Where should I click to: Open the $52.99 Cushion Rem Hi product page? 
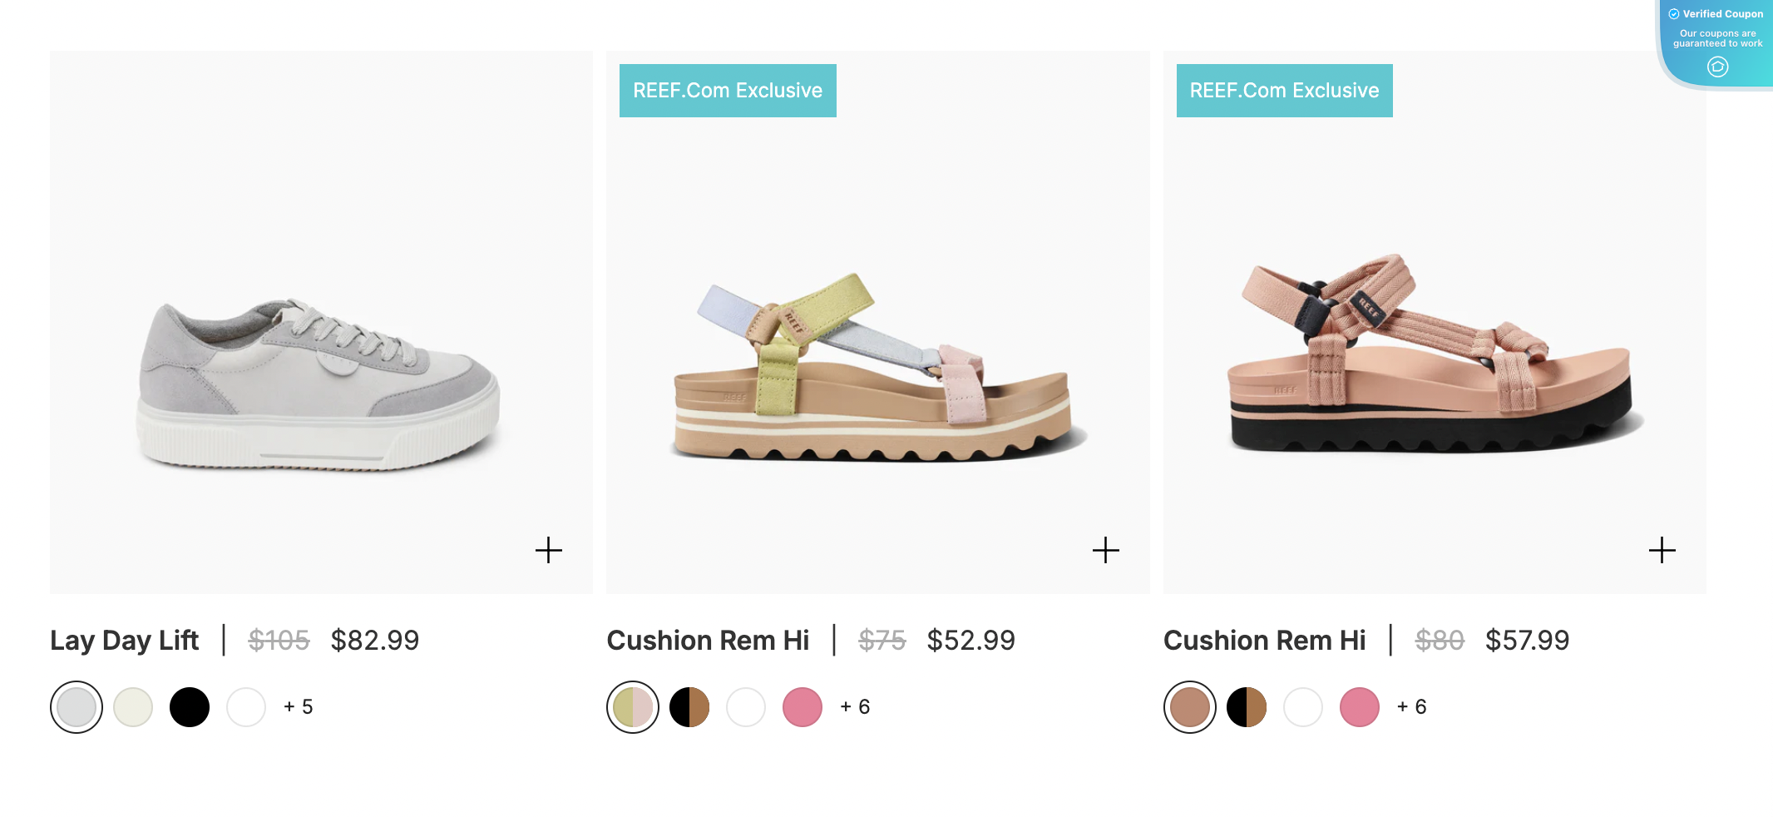tap(708, 640)
